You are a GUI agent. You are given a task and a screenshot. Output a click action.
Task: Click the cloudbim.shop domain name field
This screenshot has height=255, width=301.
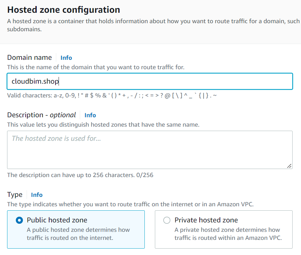pyautogui.click(x=150, y=81)
